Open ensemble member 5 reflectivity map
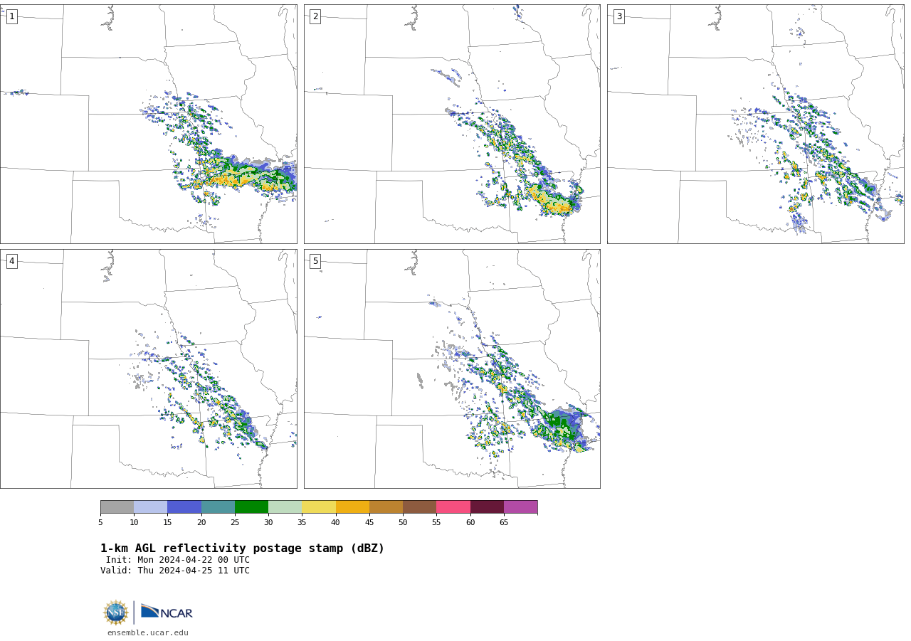 click(452, 369)
